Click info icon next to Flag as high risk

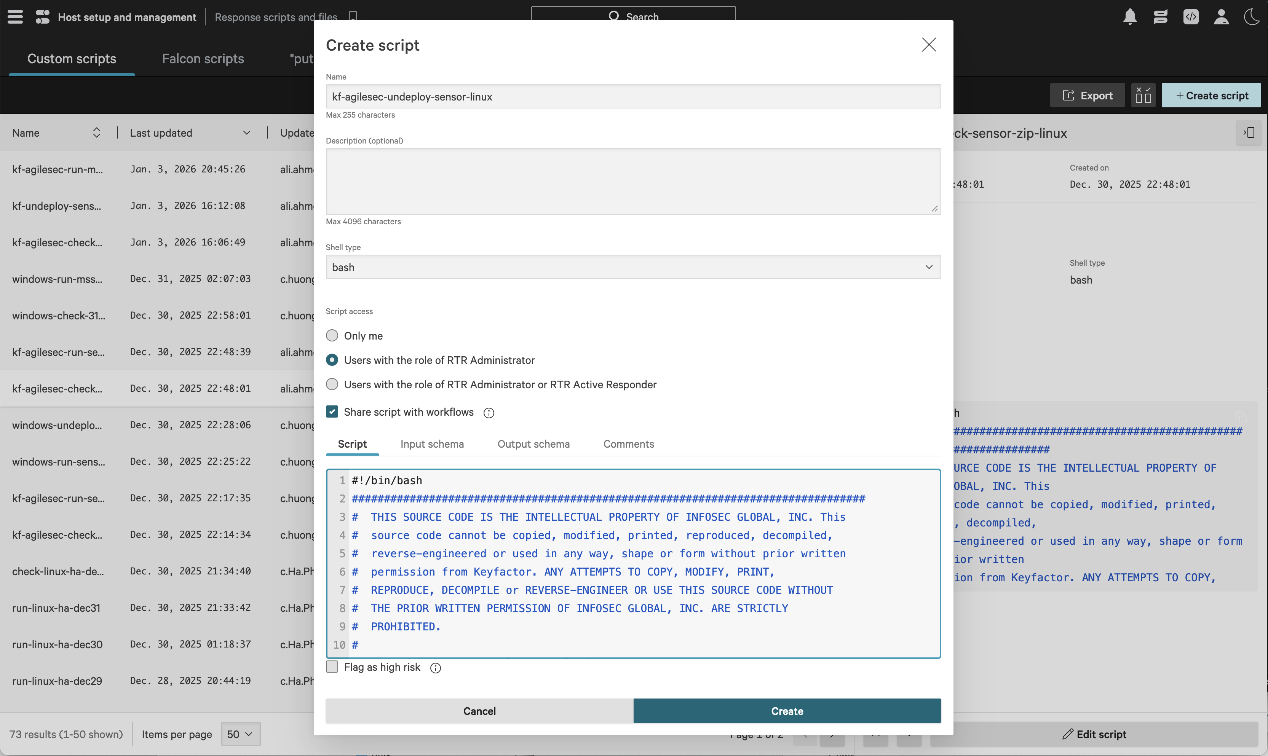click(x=436, y=668)
